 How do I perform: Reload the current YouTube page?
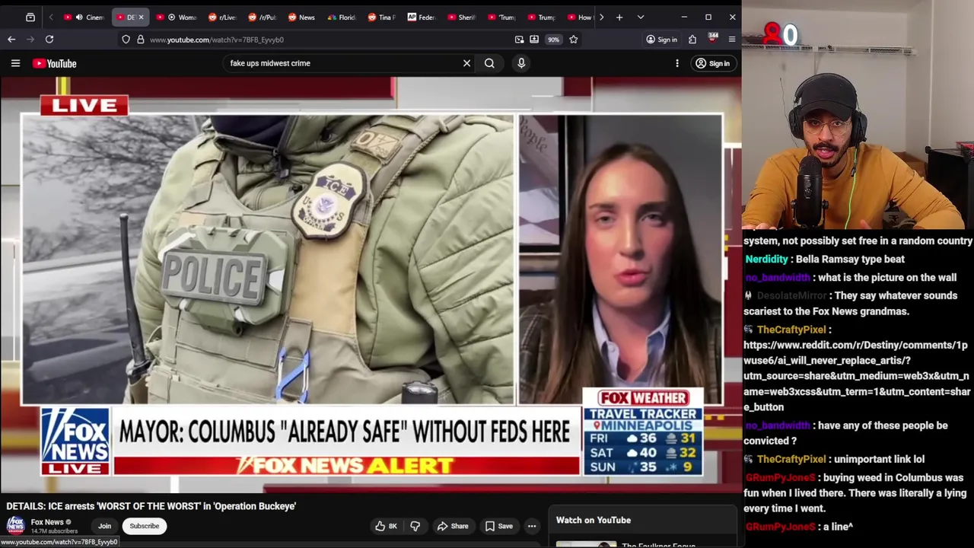[49, 40]
